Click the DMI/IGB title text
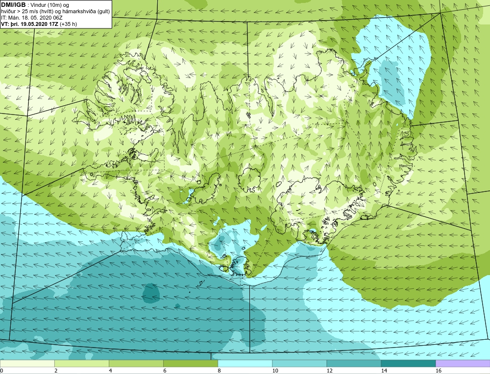The width and height of the screenshot is (490, 374). [13, 5]
